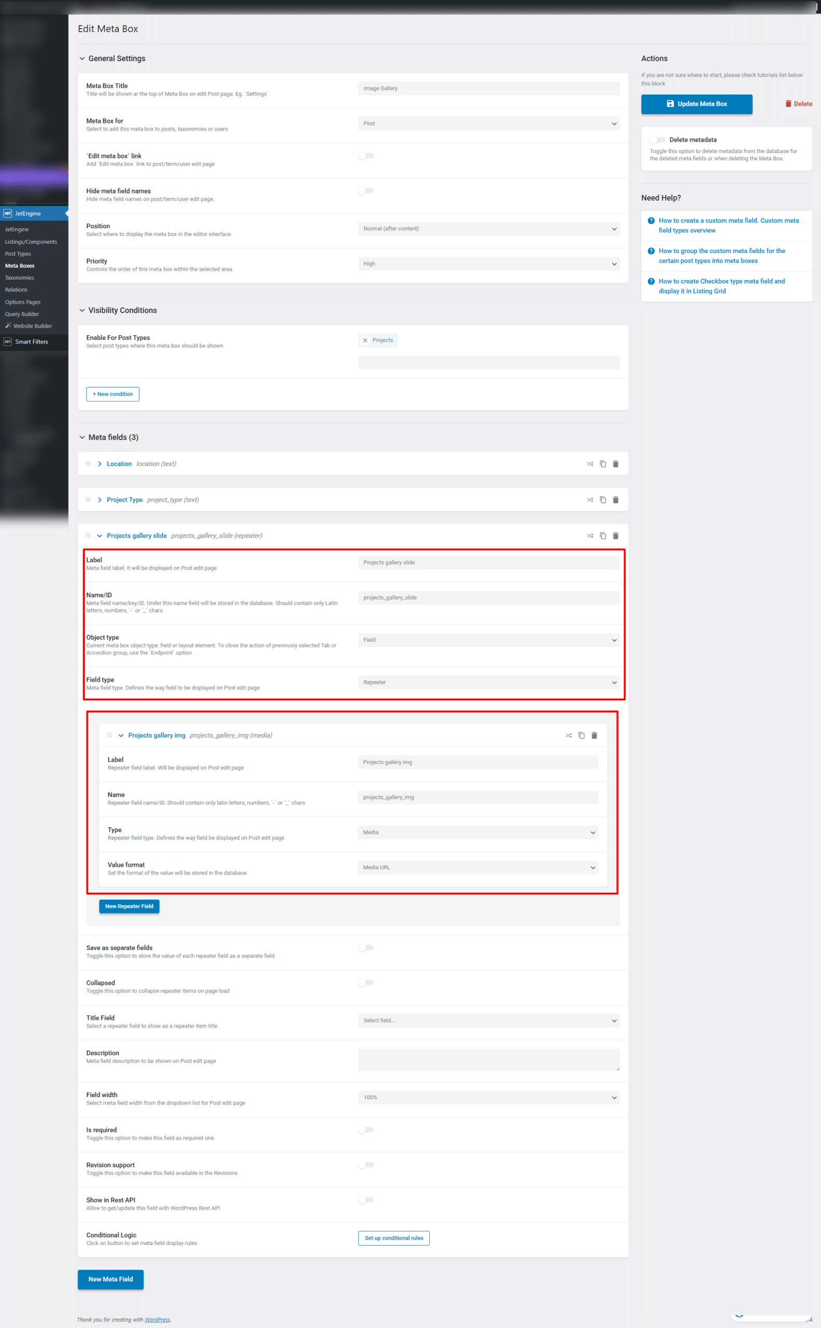Image resolution: width=821 pixels, height=1328 pixels.
Task: Click the Update Meta Box button
Action: [x=696, y=104]
